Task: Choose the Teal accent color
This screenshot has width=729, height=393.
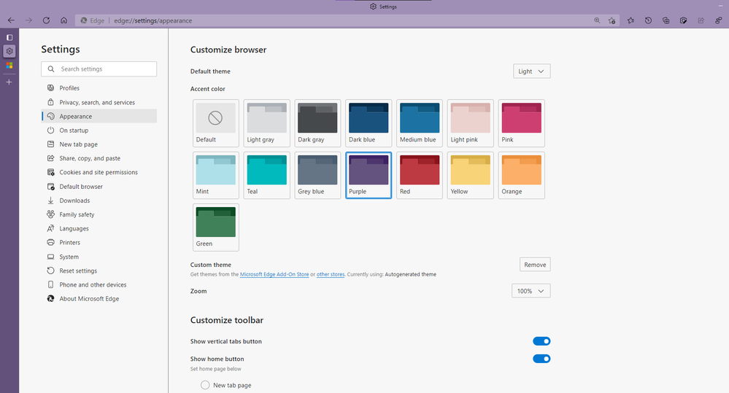Action: [x=266, y=175]
